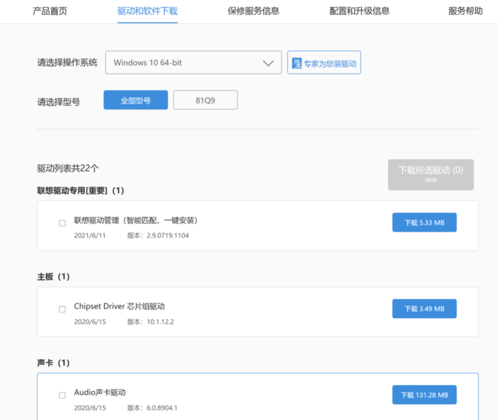The height and width of the screenshot is (420, 498).
Task: Tick the Chipset Driver 芯片组驱动 checkbox
Action: (x=62, y=308)
